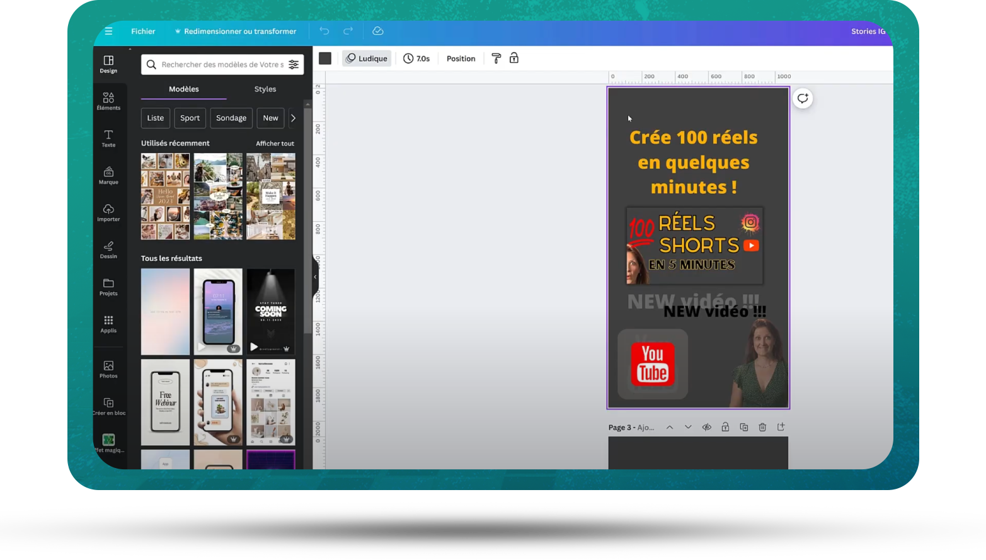The height and width of the screenshot is (560, 986).
Task: Select the YouTube logo graphic
Action: pos(653,364)
